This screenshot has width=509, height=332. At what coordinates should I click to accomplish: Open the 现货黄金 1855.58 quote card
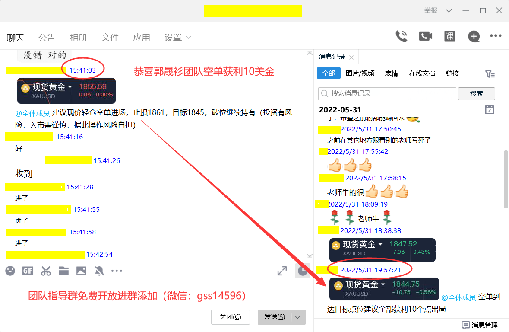tap(66, 91)
